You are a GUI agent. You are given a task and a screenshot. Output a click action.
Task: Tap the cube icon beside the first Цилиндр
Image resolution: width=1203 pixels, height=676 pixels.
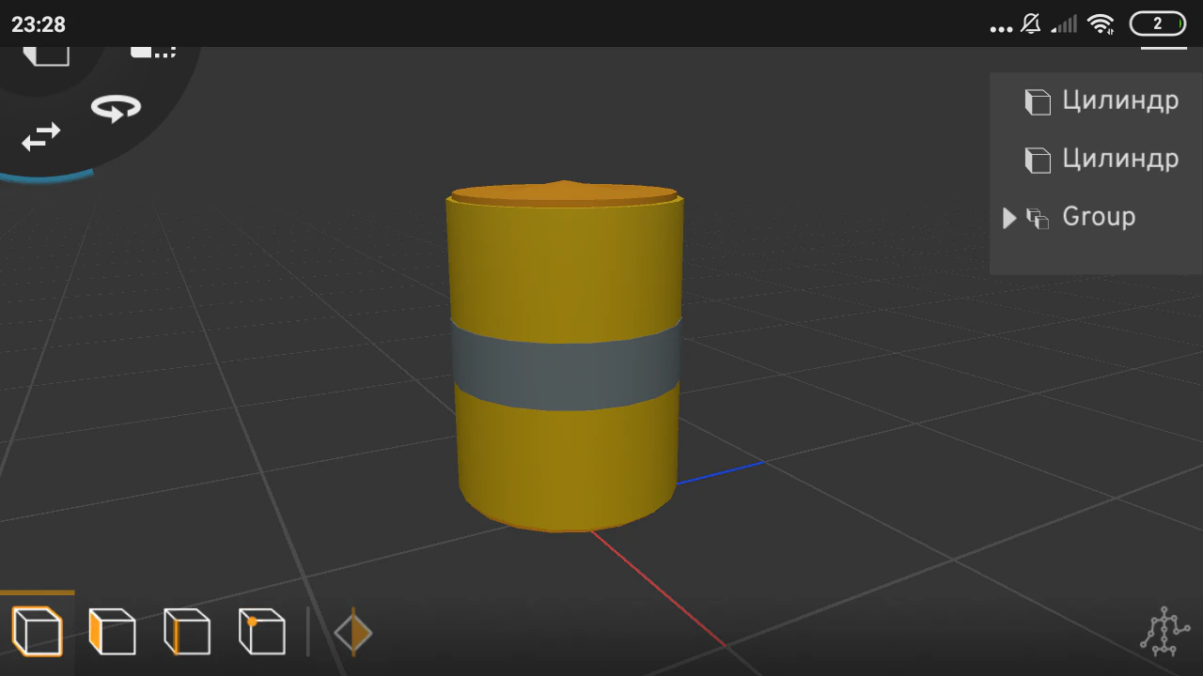[x=1038, y=102]
